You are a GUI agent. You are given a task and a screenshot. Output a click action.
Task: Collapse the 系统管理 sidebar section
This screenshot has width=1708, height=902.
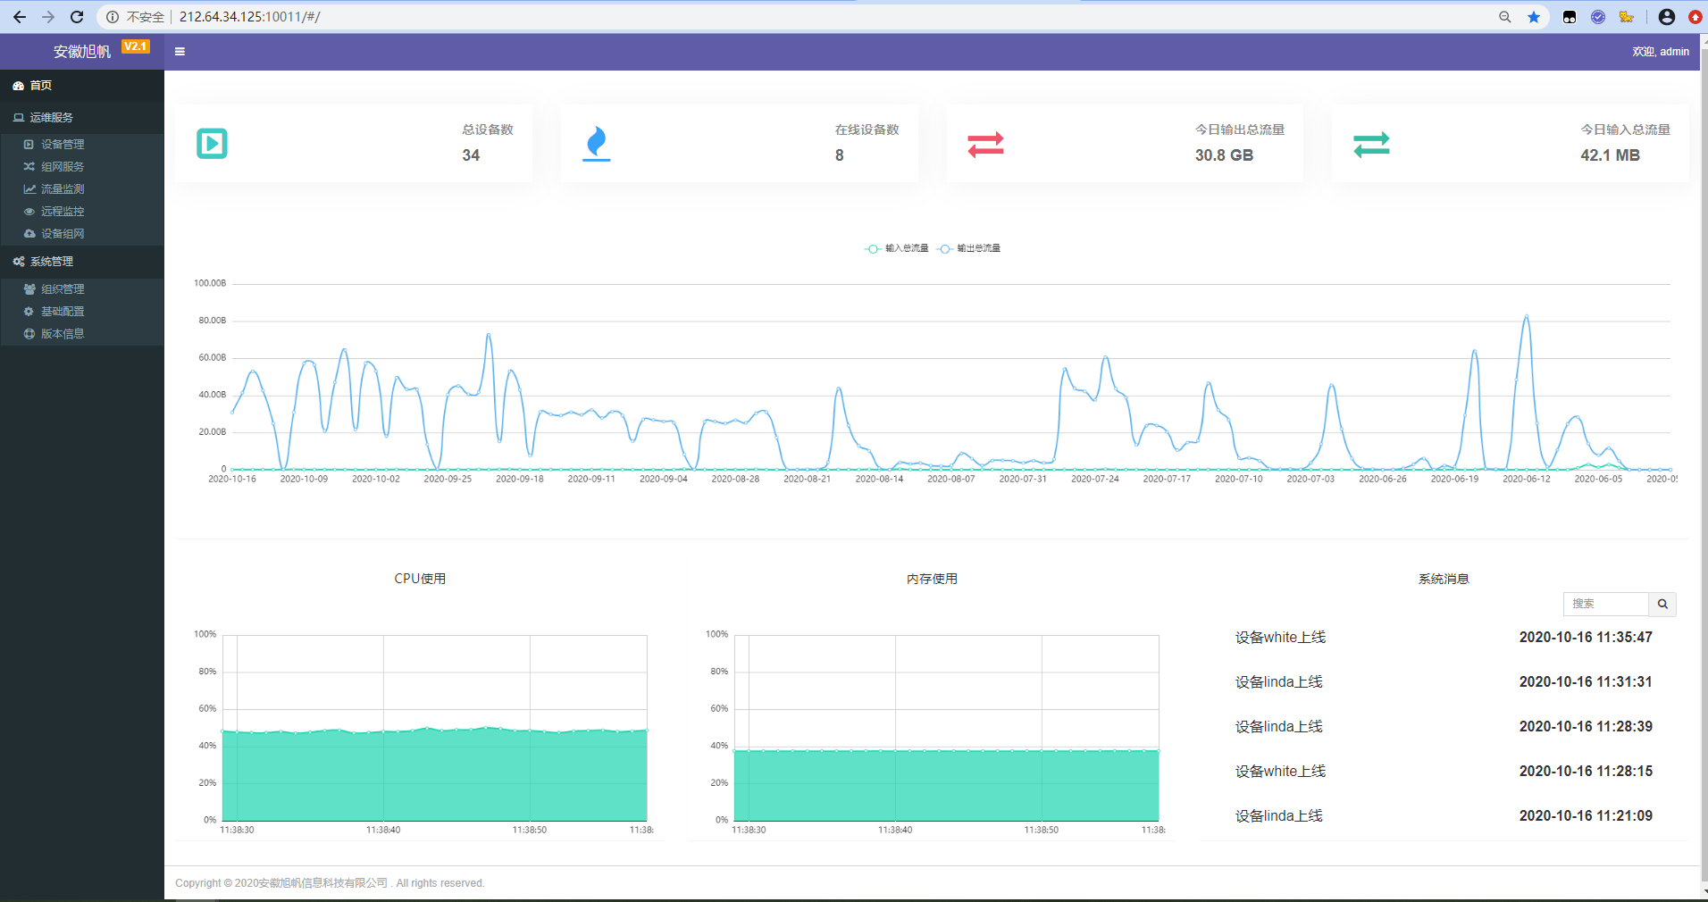tap(52, 262)
